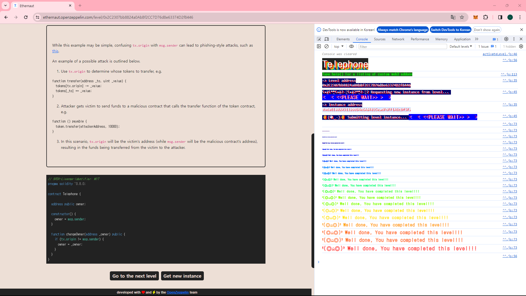Open a new browser tab
The image size is (526, 296).
(80, 5)
